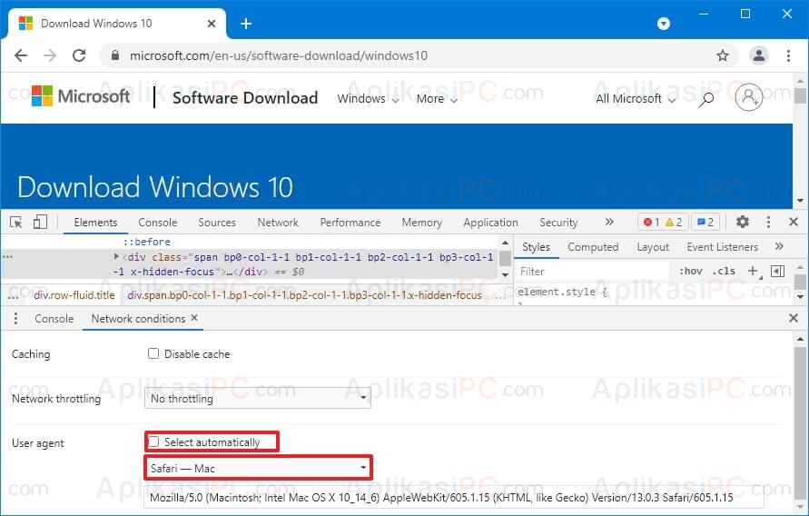This screenshot has width=809, height=516.
Task: Click the custom user agent string field
Action: [x=454, y=498]
